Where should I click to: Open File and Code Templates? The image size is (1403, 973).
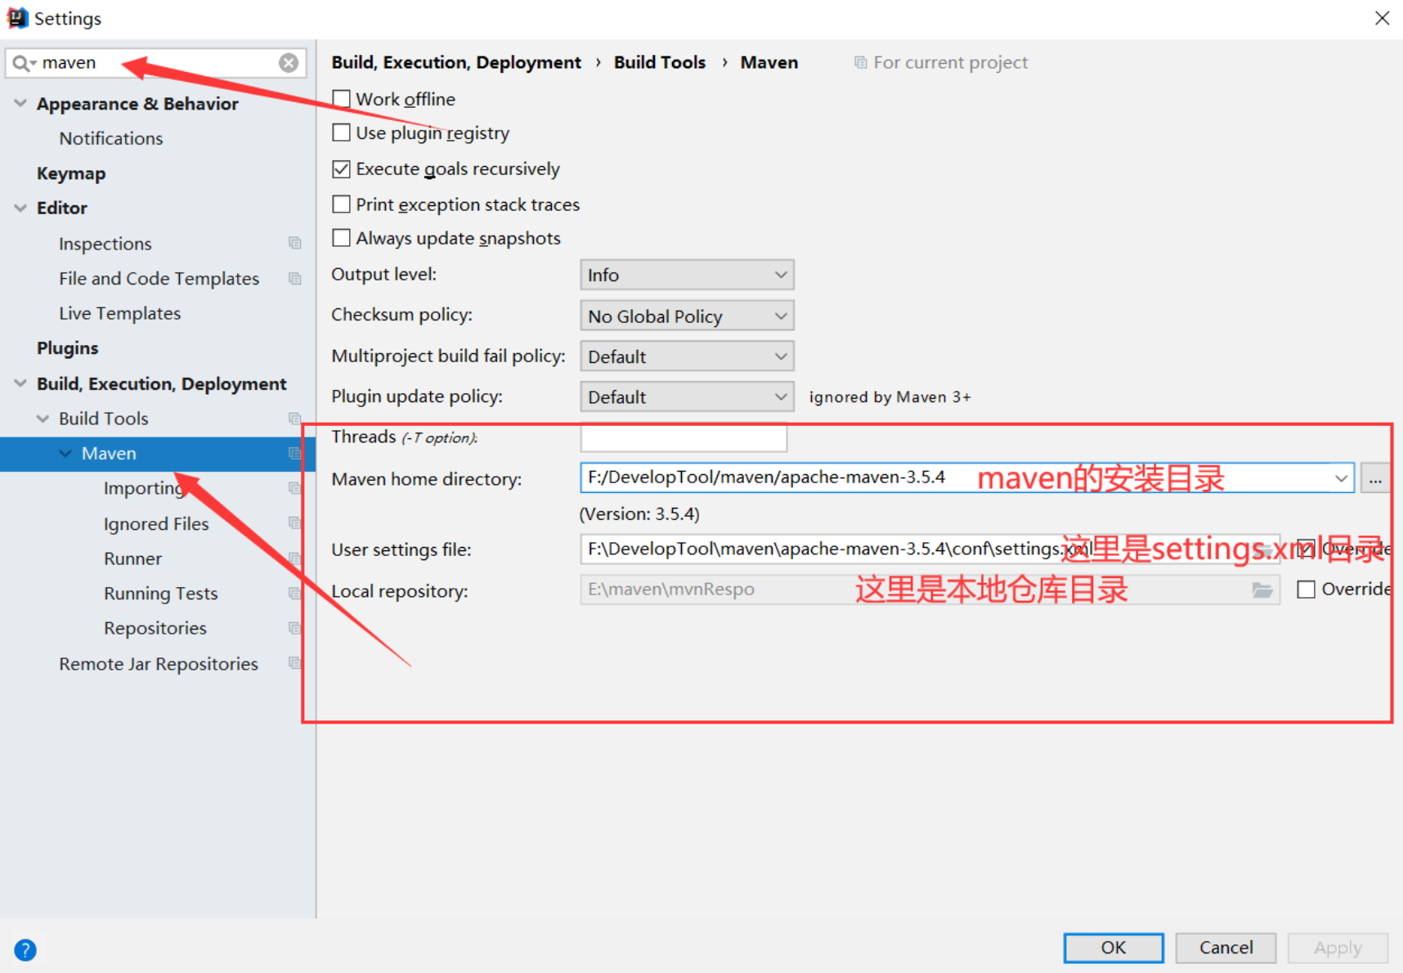[159, 279]
